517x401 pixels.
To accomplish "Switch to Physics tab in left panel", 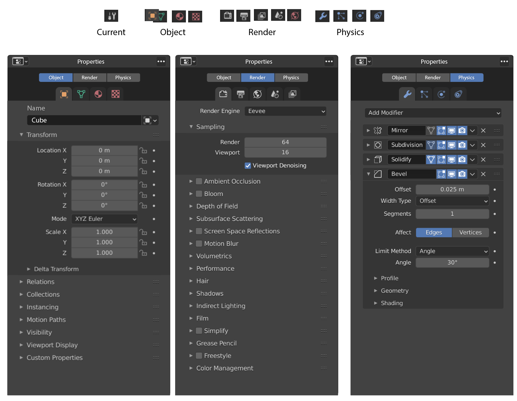I will [x=123, y=78].
